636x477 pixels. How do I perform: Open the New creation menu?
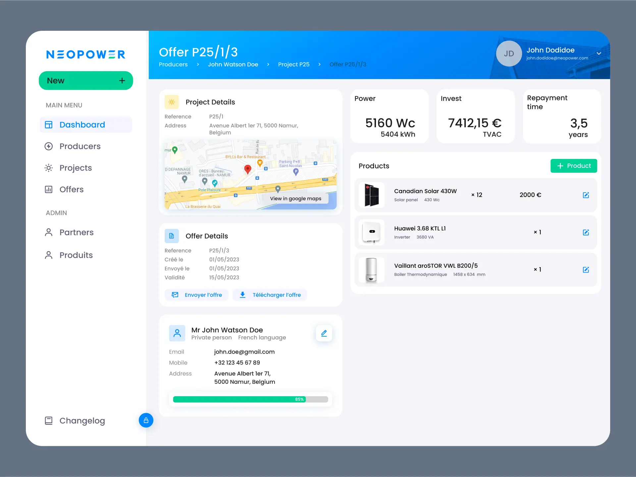(x=86, y=81)
